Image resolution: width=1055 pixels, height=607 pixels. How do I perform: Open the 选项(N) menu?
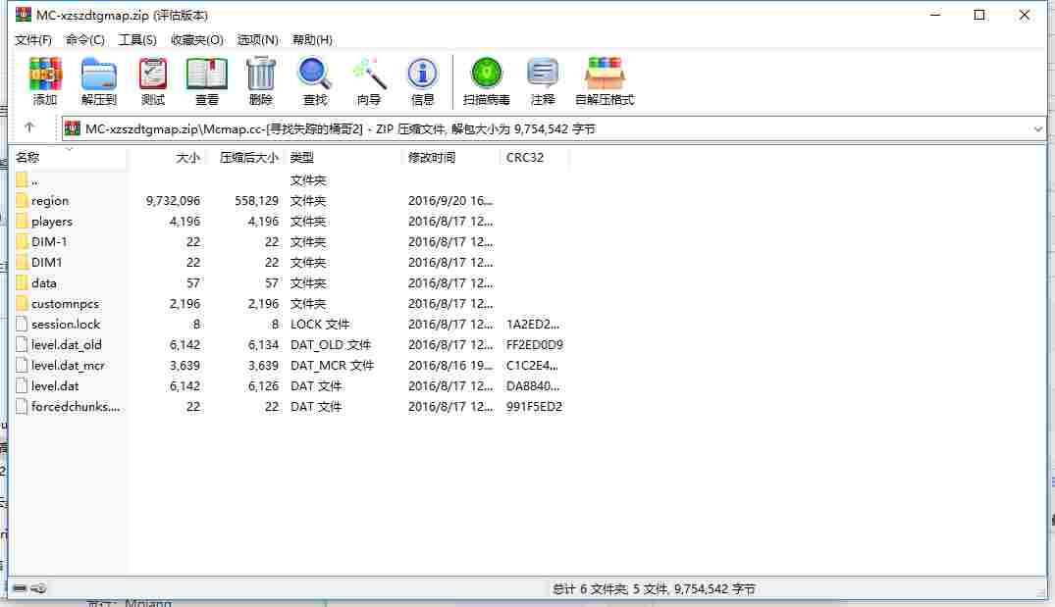point(258,39)
